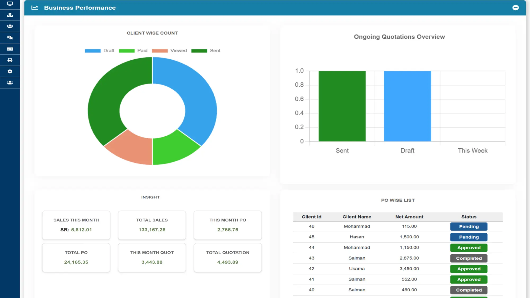Click the Draft bar in Ongoing Quotations Overview
This screenshot has height=298, width=530.
point(407,106)
